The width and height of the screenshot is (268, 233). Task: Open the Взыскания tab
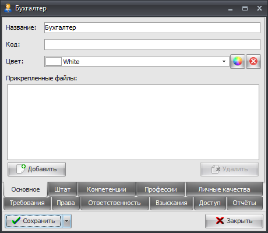(x=171, y=203)
